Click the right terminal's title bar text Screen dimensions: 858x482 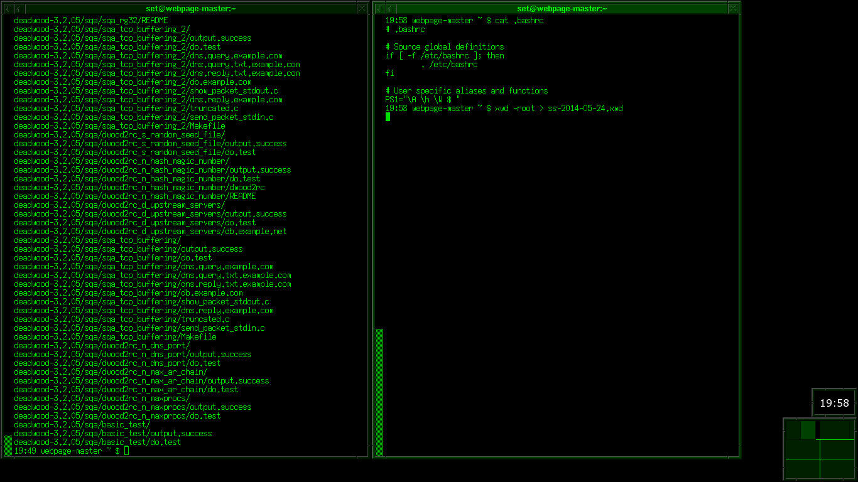tap(562, 8)
